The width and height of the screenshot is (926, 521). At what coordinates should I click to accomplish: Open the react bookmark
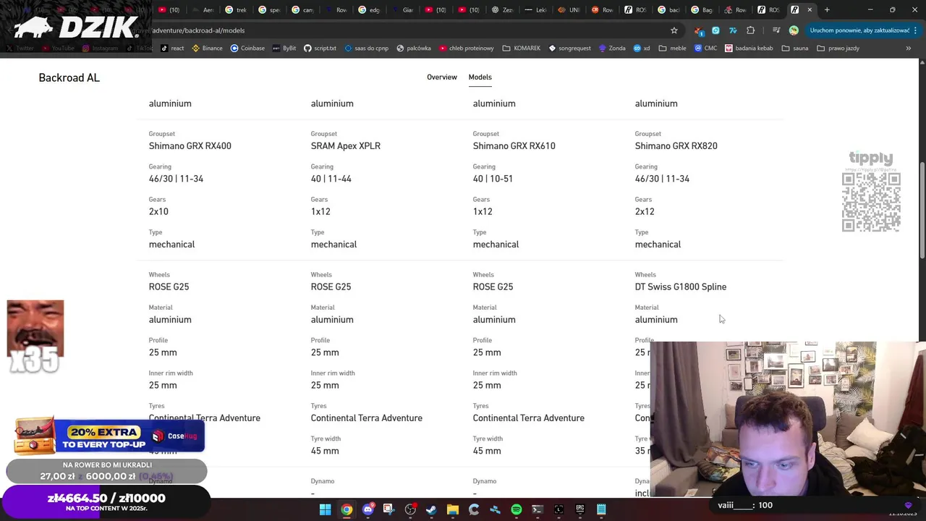coord(172,48)
